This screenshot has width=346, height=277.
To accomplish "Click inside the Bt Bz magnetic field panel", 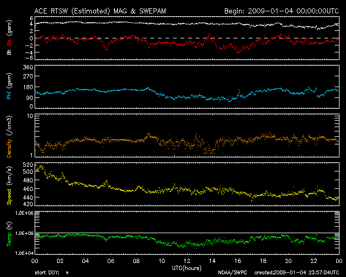I will click(187, 38).
